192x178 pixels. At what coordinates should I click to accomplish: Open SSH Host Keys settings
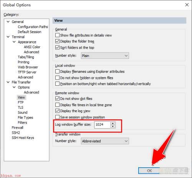(23, 138)
